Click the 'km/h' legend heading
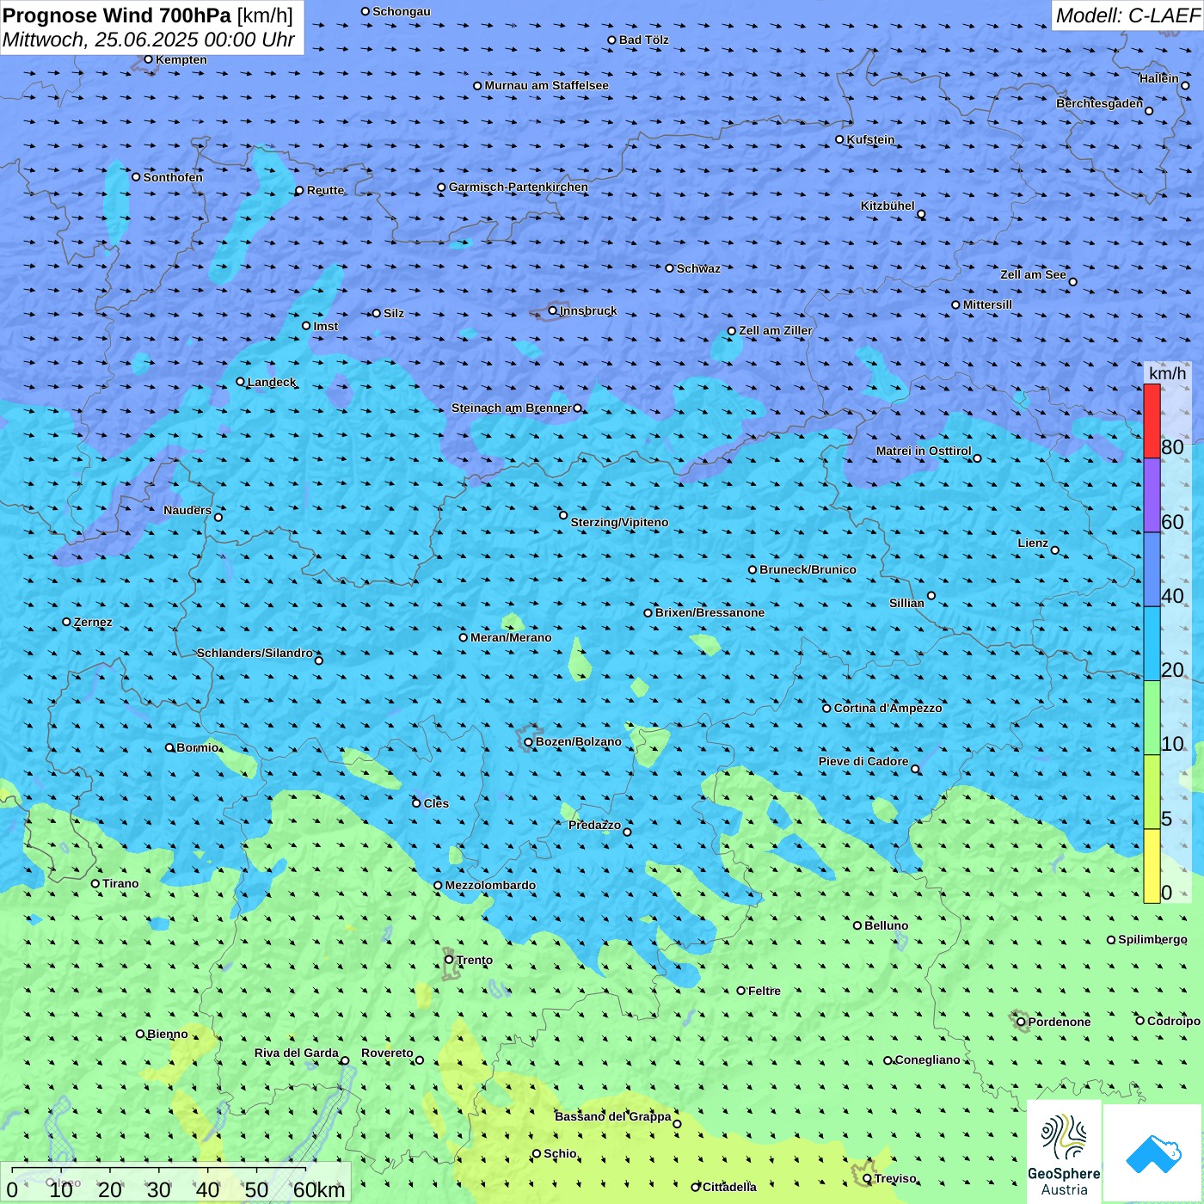Screen dimensions: 1204x1204 (1167, 373)
